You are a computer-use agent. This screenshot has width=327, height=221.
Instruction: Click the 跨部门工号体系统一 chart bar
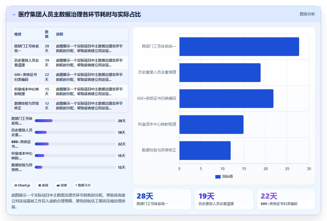pos(239,47)
